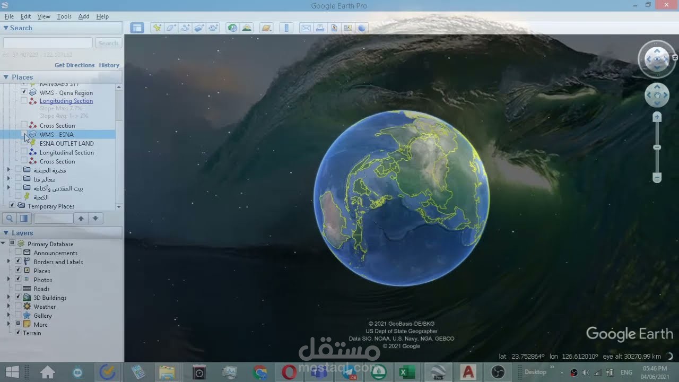Open the planet switcher icon
The width and height of the screenshot is (679, 382).
pyautogui.click(x=266, y=28)
